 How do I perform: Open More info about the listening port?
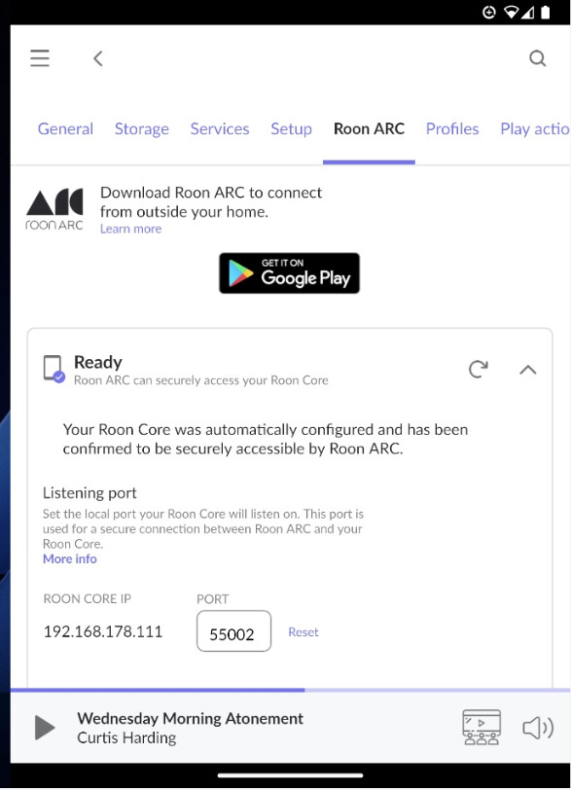coord(69,558)
